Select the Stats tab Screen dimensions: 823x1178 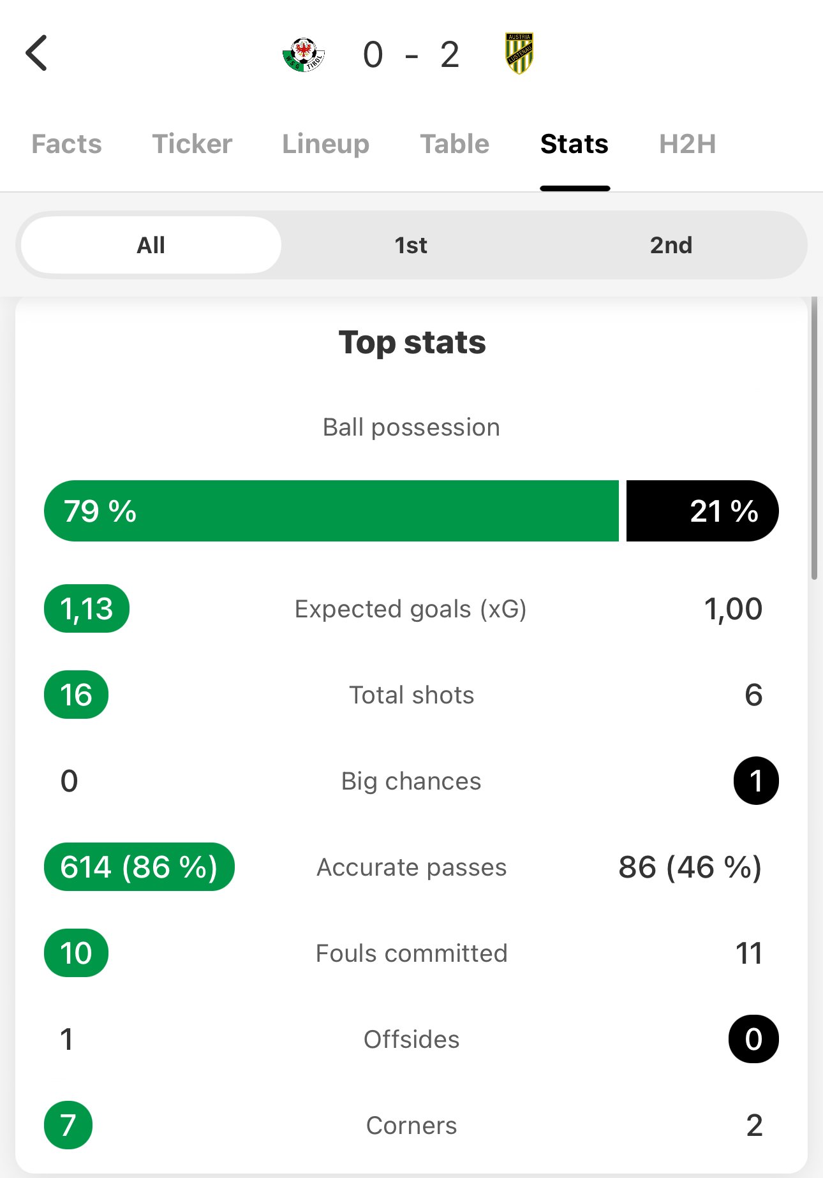(574, 144)
